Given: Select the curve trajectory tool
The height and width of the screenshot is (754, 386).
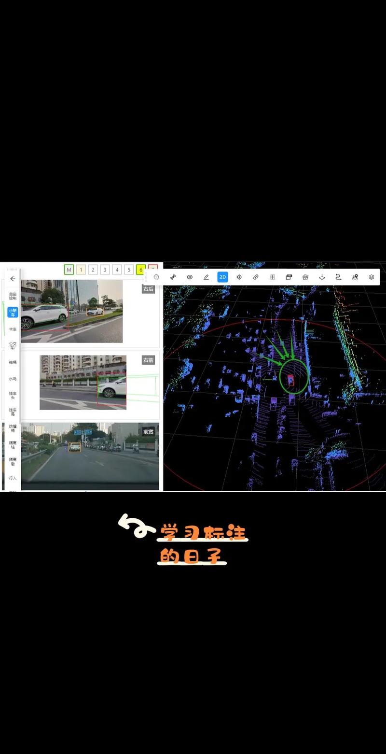Looking at the screenshot, I should (338, 277).
